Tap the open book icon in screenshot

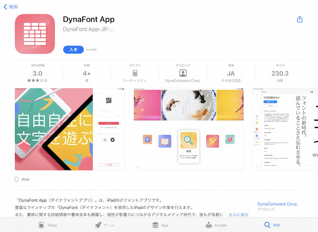tap(165, 141)
